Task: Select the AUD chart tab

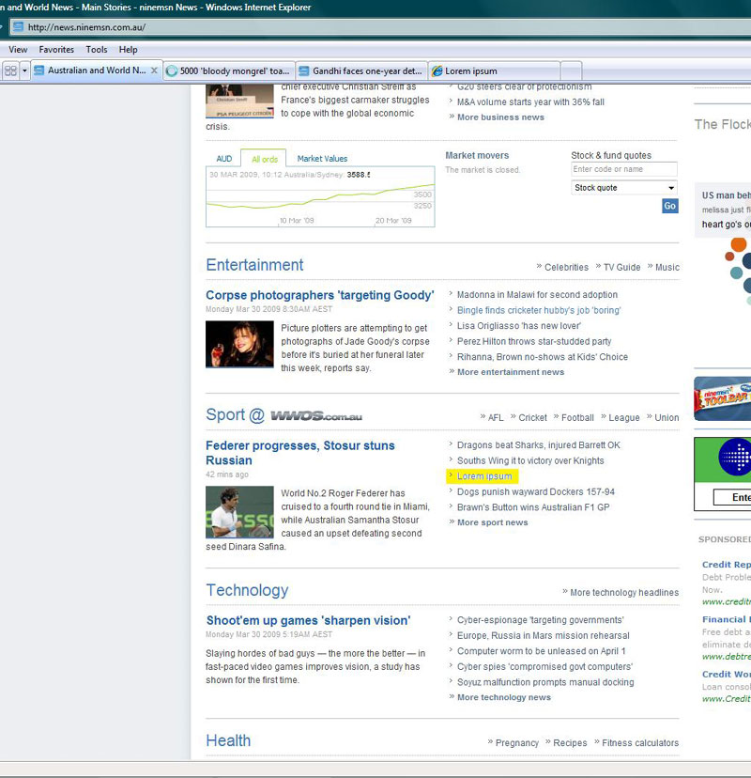Action: coord(224,159)
